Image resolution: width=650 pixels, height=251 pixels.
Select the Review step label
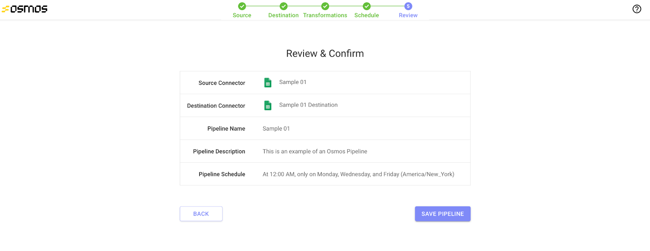408,15
